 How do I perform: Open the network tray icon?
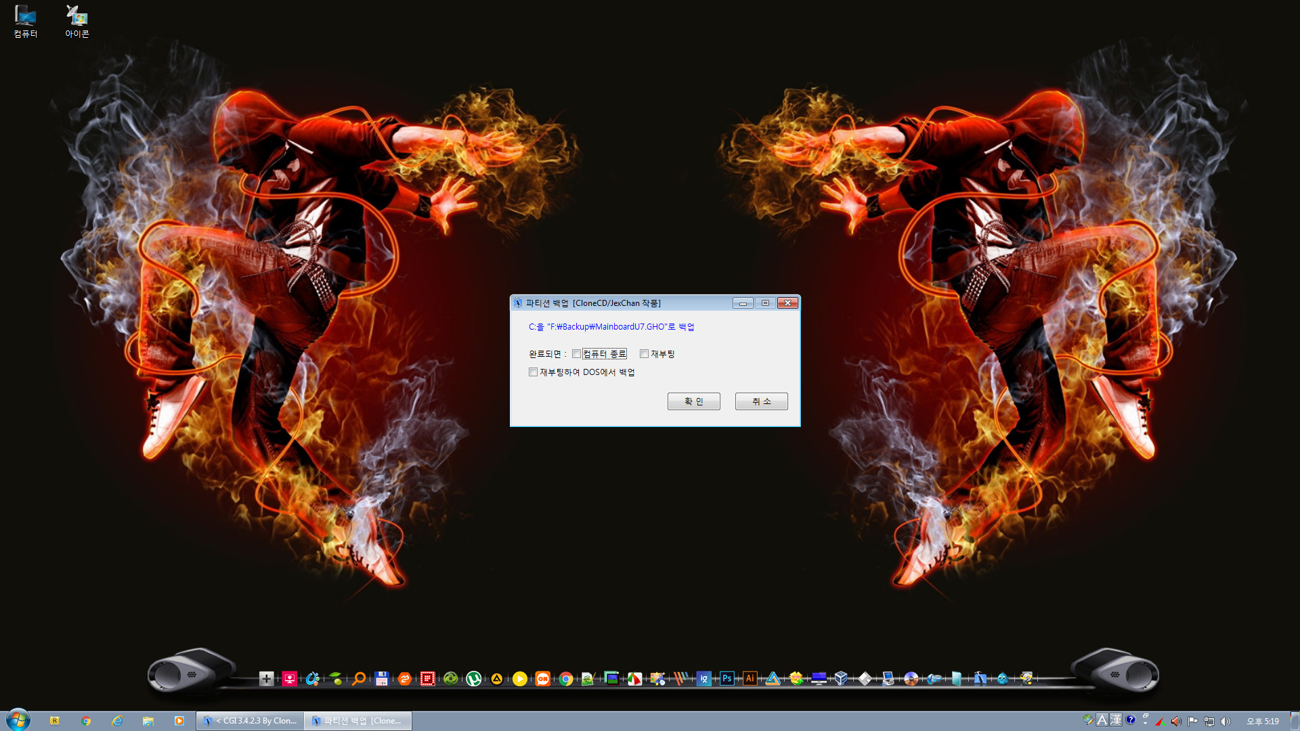1209,722
